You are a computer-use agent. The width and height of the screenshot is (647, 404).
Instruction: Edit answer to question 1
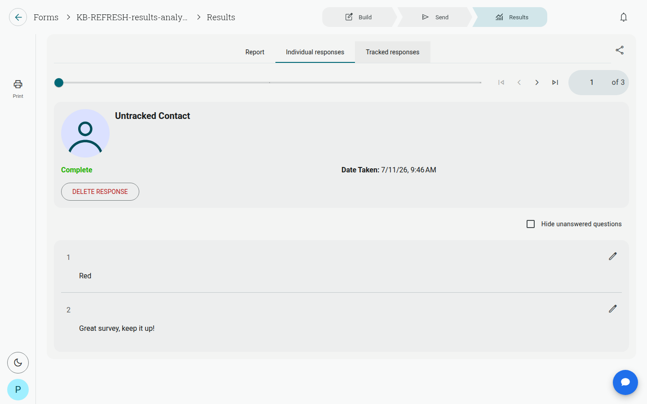(x=613, y=256)
